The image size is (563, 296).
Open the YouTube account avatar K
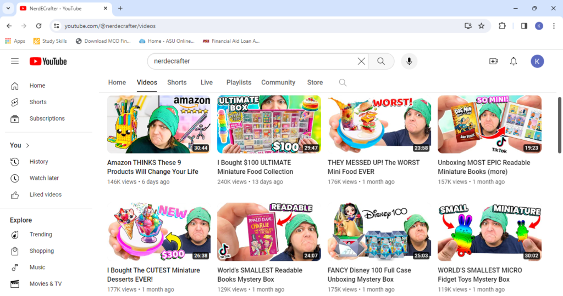tap(537, 61)
